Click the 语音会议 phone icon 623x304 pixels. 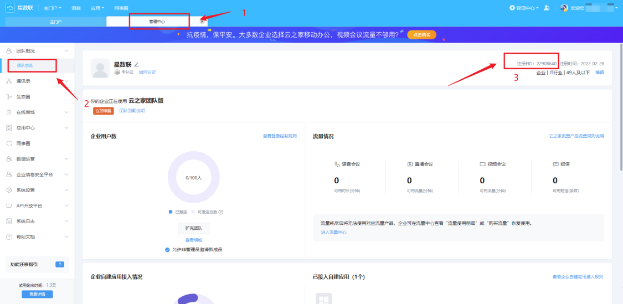(x=337, y=164)
